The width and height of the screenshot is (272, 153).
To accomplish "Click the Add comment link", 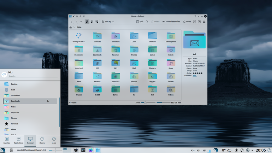I will 195,76.
